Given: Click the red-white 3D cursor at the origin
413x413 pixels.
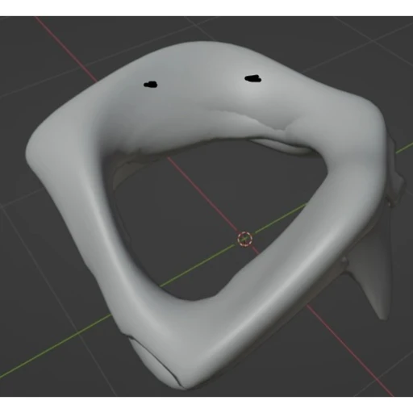Looking at the screenshot, I should 245,239.
